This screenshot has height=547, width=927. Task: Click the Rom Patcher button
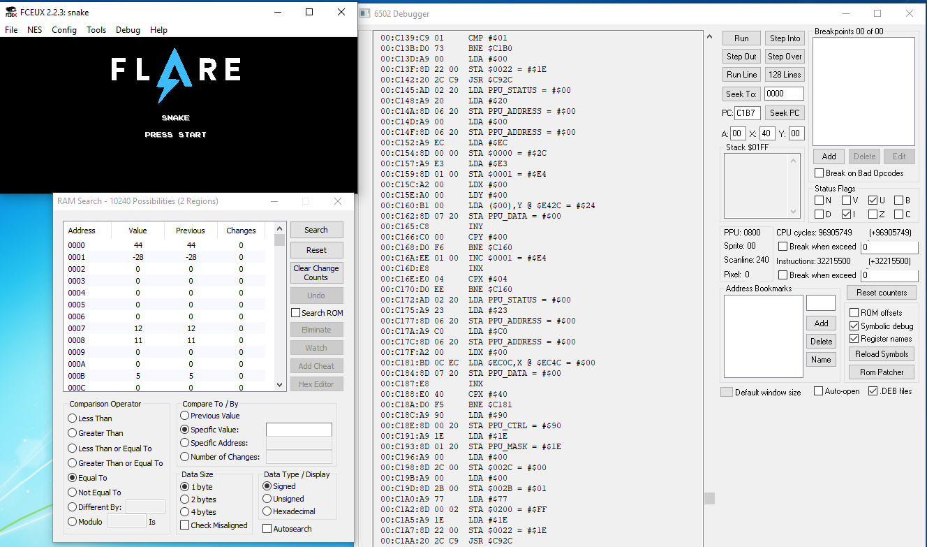(x=882, y=372)
